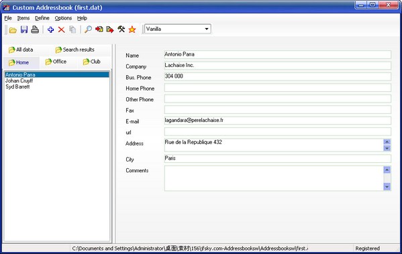Screen dimensions: 402x254
Task: Click the empty Other Phone field
Action: (x=278, y=99)
